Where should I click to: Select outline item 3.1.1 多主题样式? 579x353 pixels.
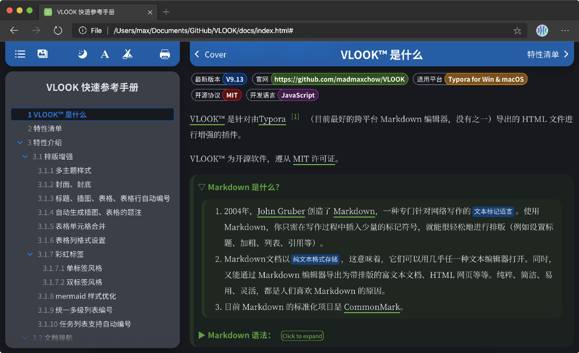point(64,171)
